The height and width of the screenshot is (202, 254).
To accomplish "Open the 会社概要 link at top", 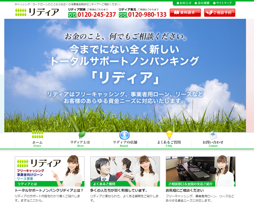I will [204, 3].
